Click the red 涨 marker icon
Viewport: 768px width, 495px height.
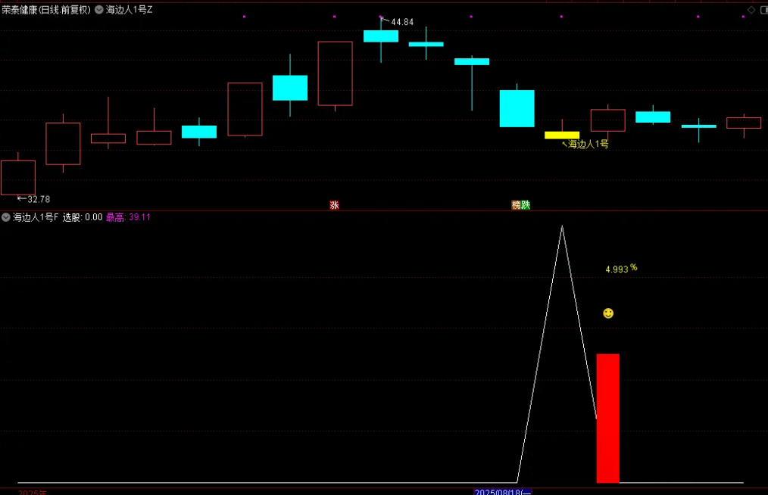334,205
